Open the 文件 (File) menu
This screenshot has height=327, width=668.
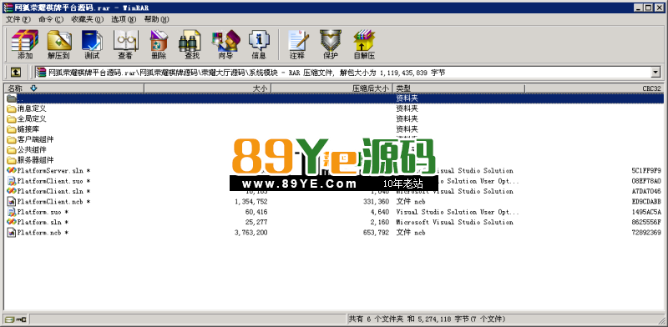[x=18, y=19]
